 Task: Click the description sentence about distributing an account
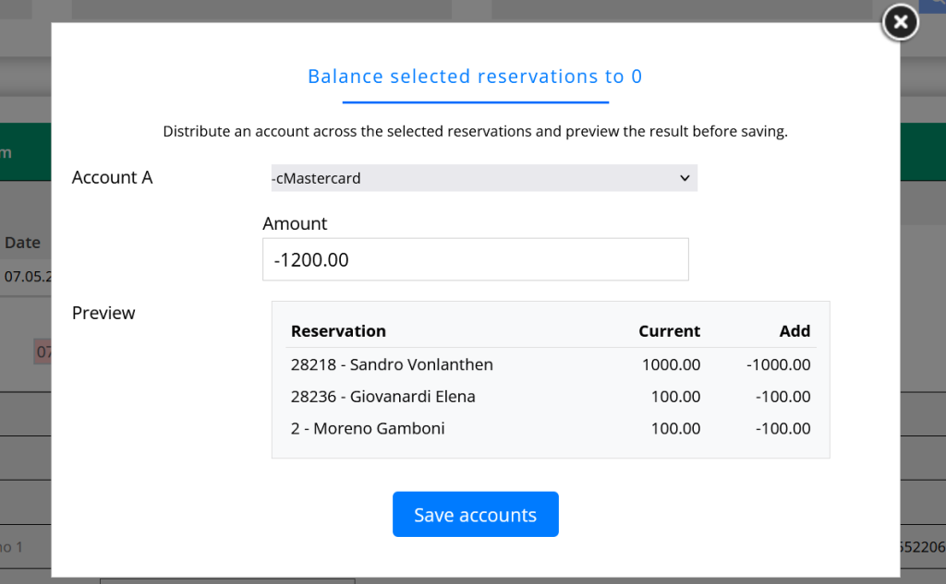pos(476,131)
